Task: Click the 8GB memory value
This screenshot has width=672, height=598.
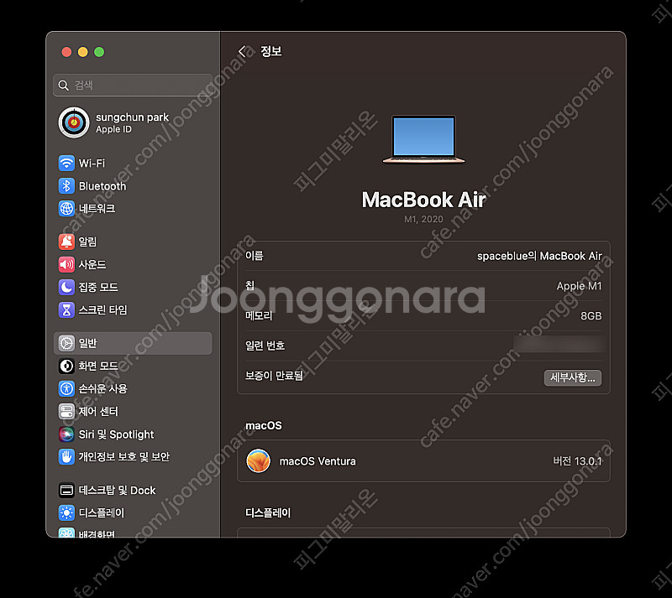Action: point(591,316)
